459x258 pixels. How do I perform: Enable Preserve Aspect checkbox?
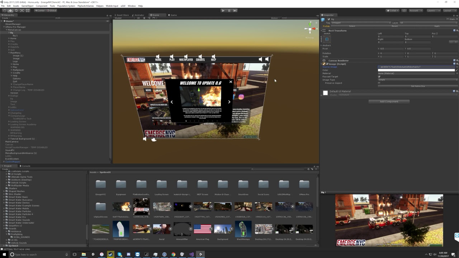[x=379, y=83]
